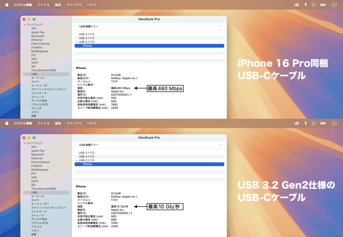343x237 pixels.
Task: Select グラフィックス/ディスプレイ in the 480 Mbps window
Action: (49, 89)
